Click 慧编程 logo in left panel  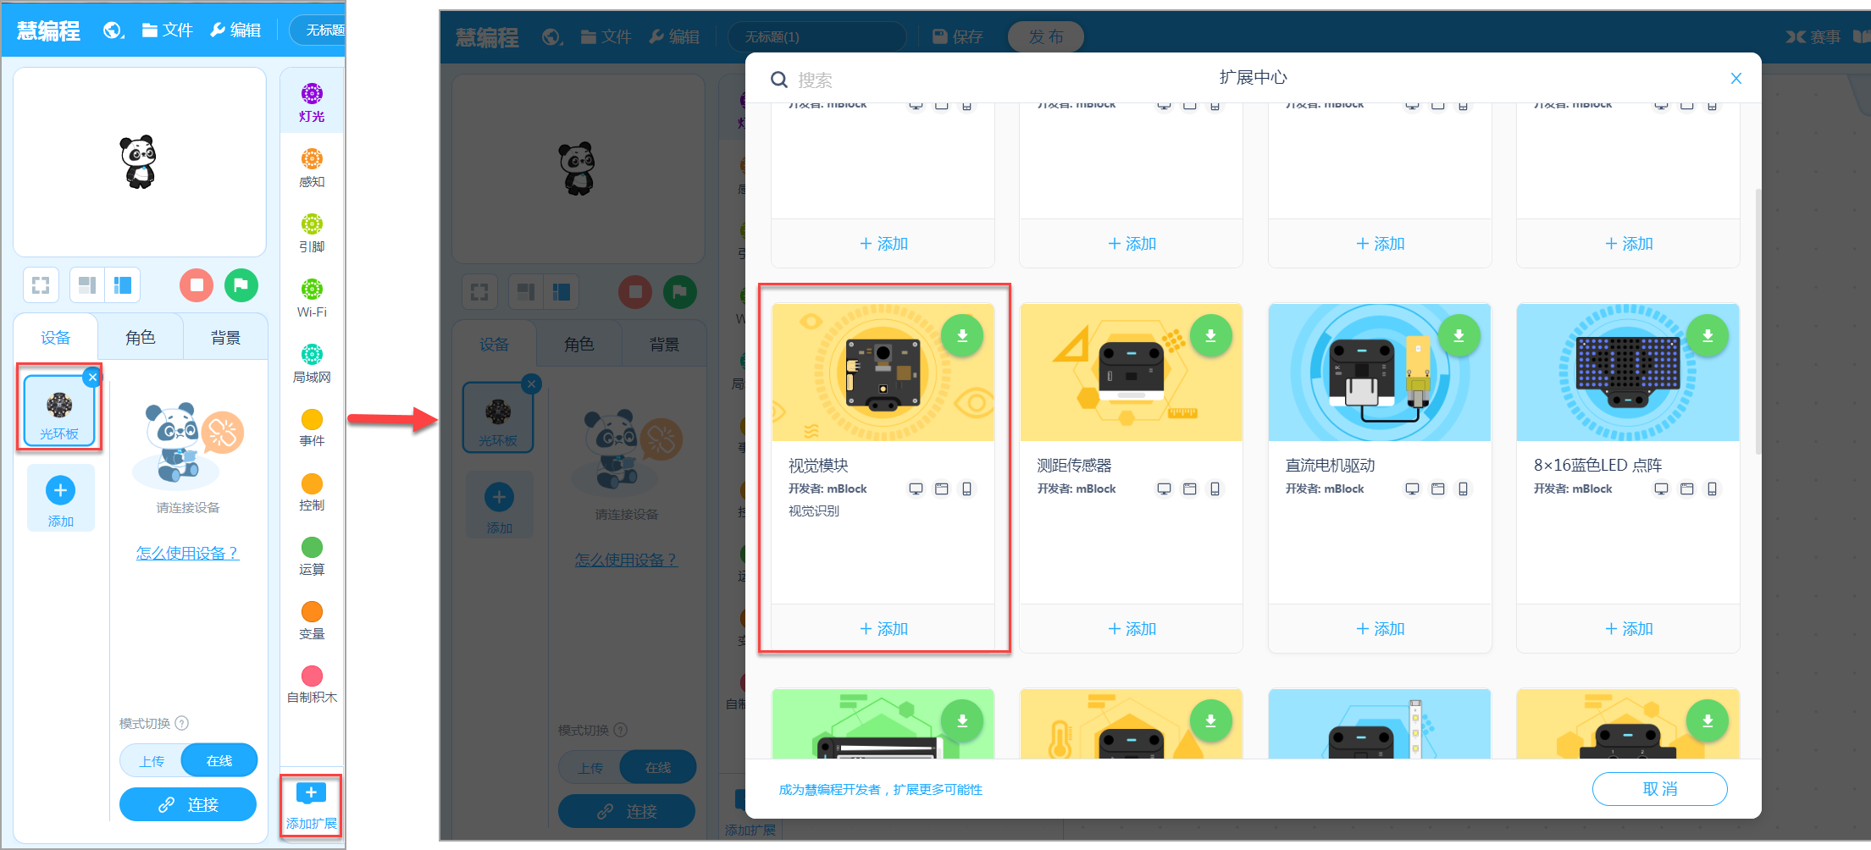click(x=49, y=31)
